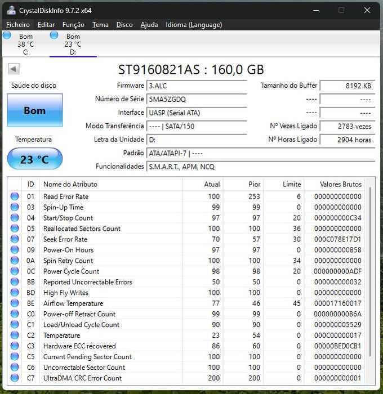
Task: Click status orb for Power-off Retract Count
Action: (x=15, y=314)
